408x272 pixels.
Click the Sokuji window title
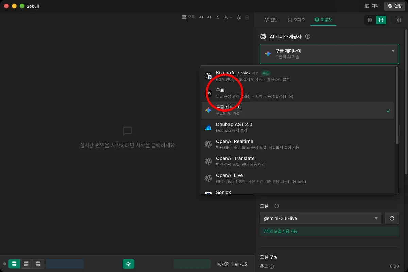pyautogui.click(x=33, y=6)
